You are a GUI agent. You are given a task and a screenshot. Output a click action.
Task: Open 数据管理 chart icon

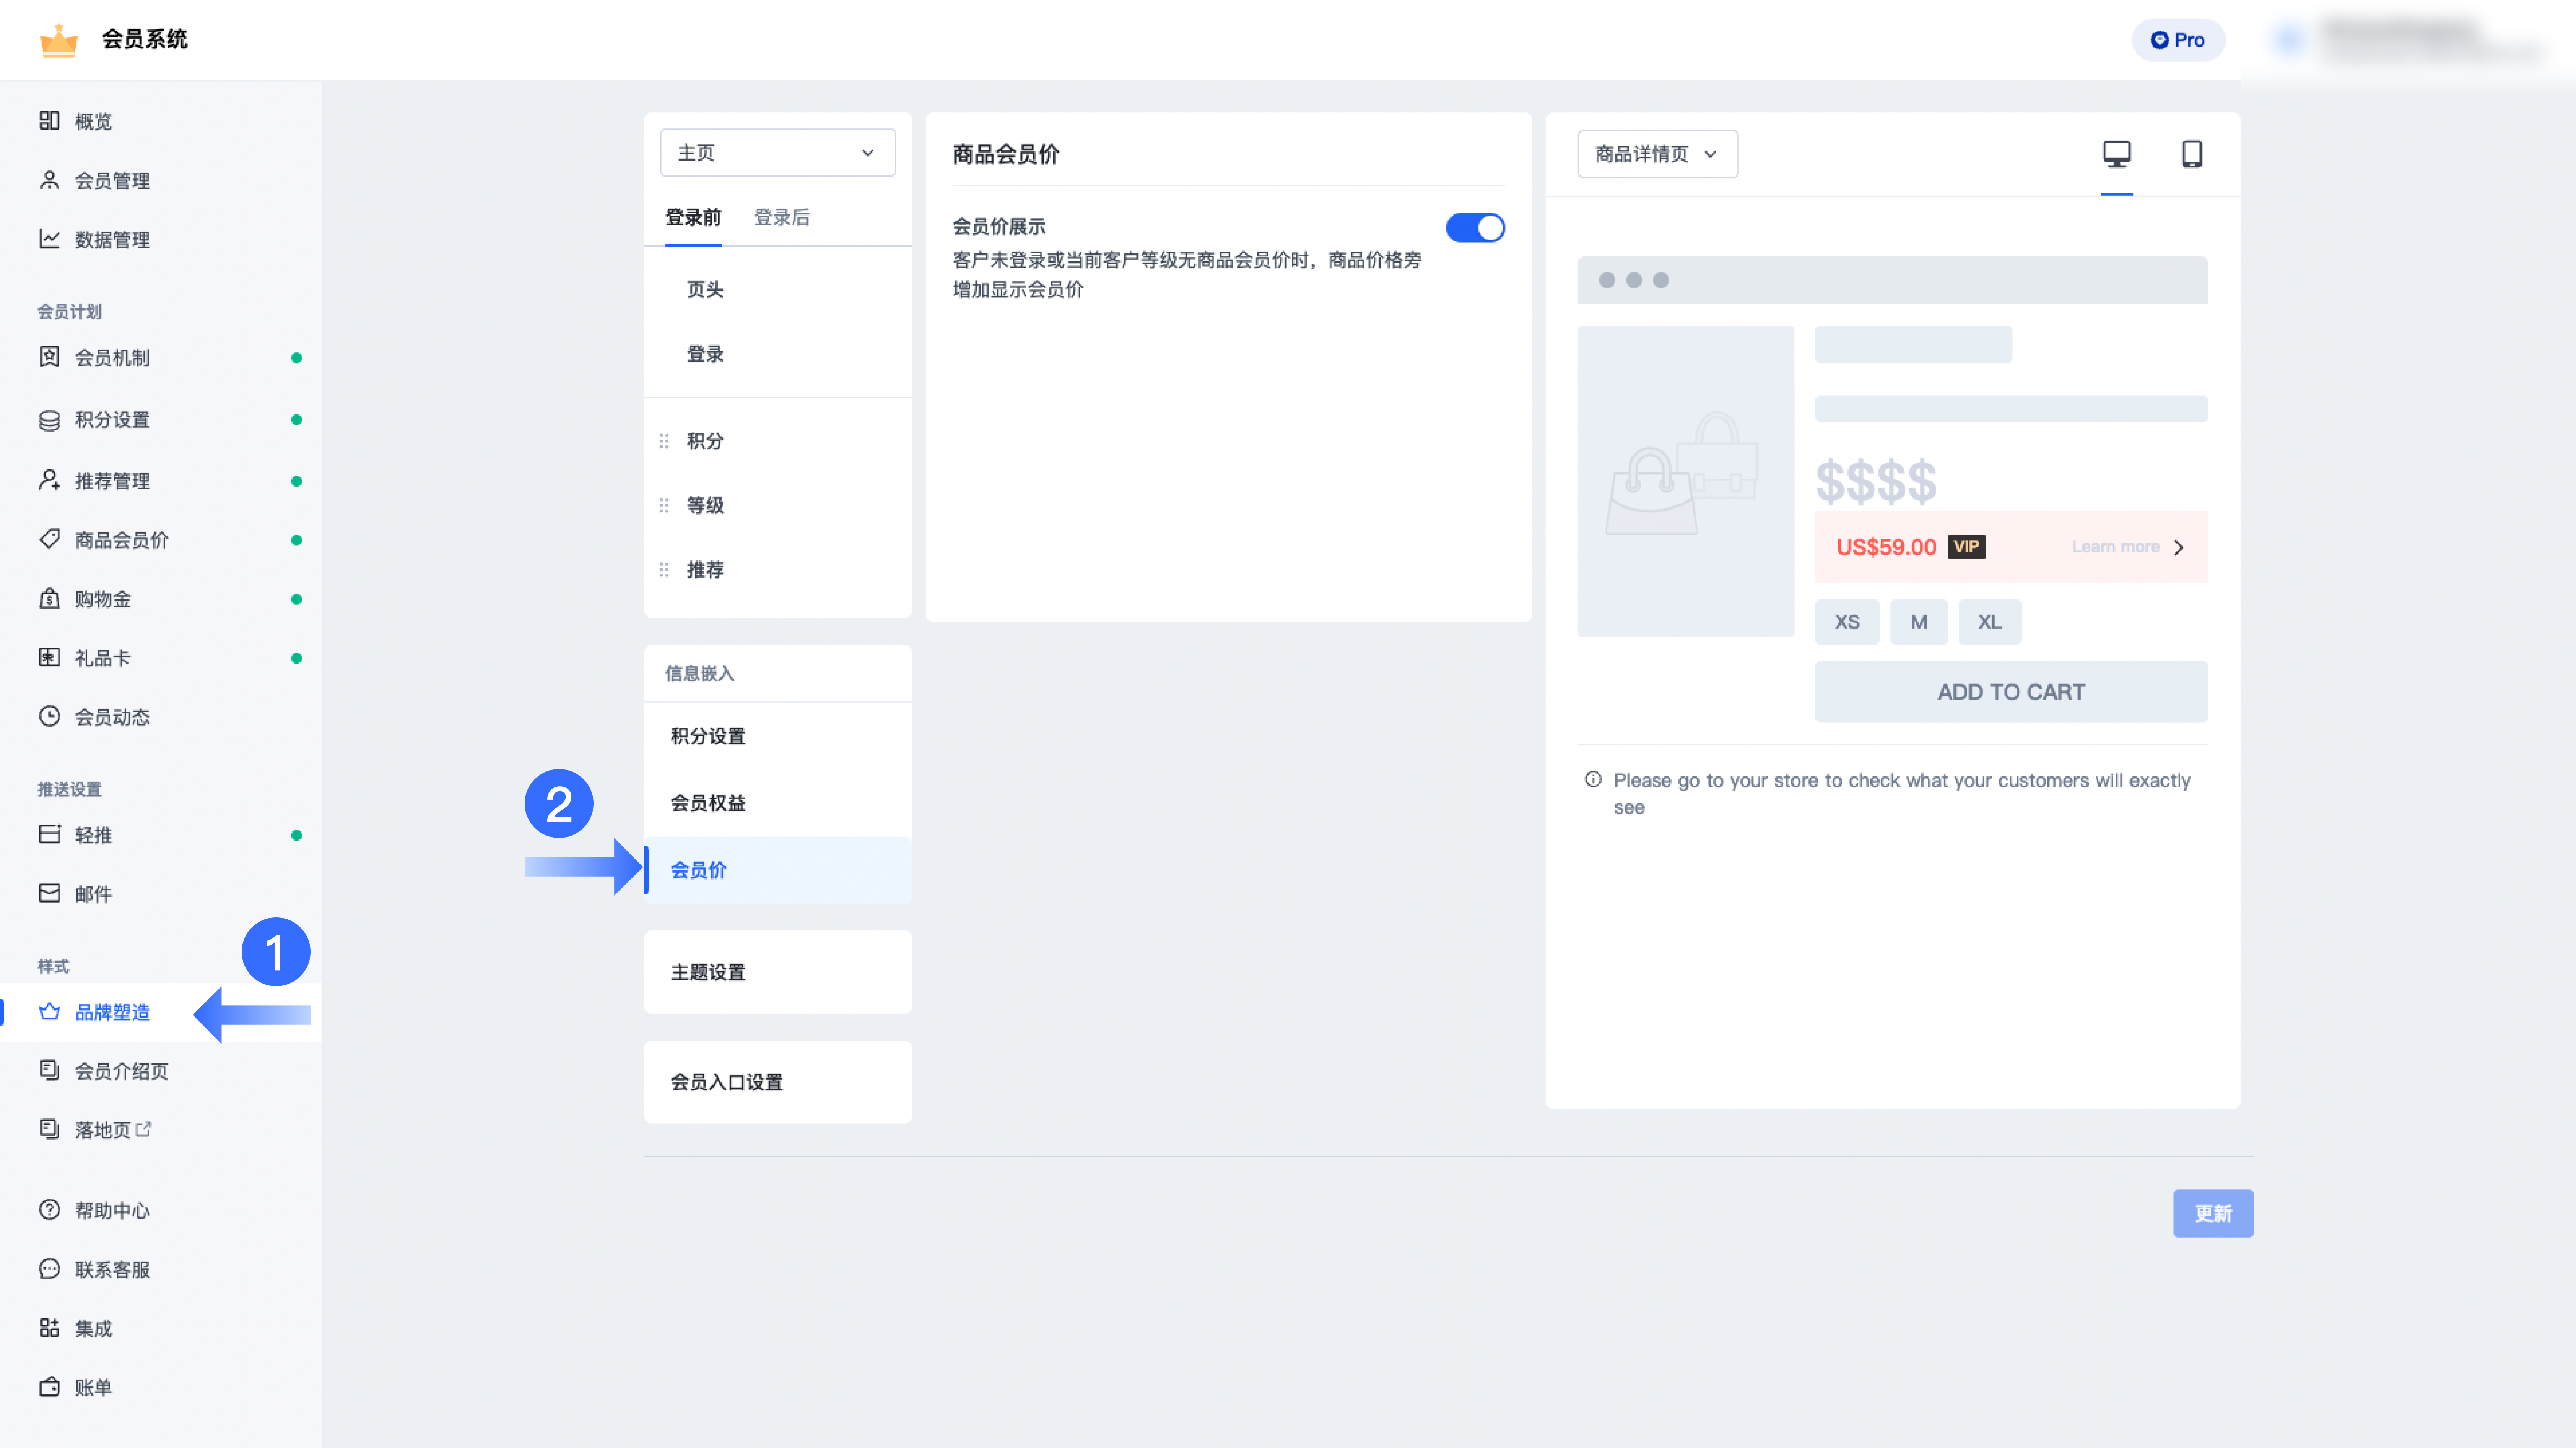click(x=49, y=239)
